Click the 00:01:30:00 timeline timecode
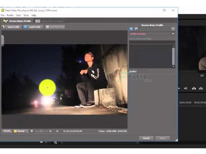 pos(185,103)
